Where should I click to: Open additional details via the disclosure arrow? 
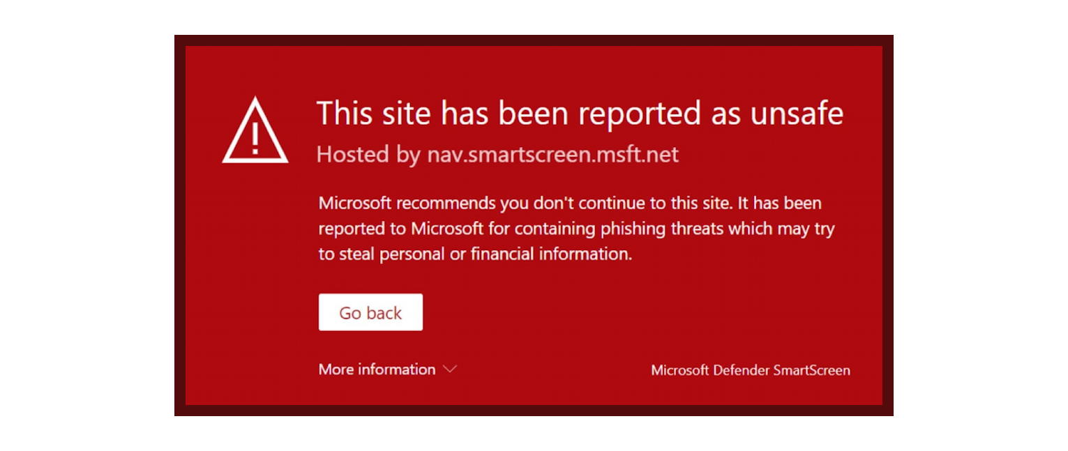[449, 369]
